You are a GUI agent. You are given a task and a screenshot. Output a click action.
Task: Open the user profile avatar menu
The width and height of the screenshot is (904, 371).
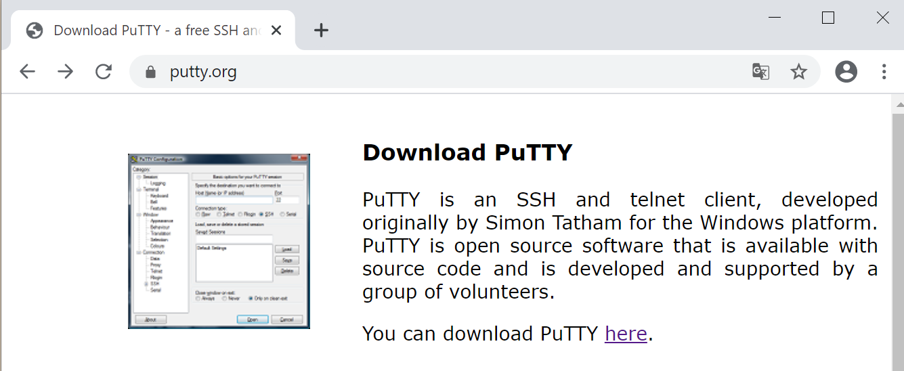coord(846,72)
